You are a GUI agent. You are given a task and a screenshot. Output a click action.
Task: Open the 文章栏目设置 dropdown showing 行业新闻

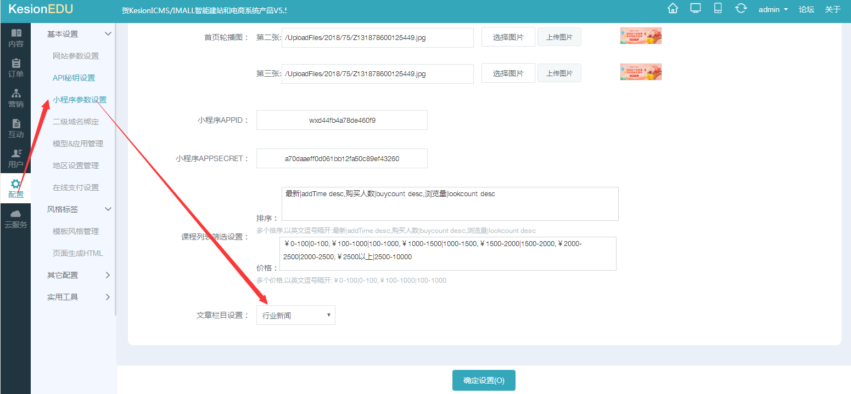[295, 315]
